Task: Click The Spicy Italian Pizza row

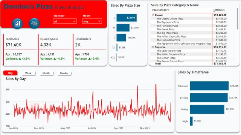Action: [189, 51]
